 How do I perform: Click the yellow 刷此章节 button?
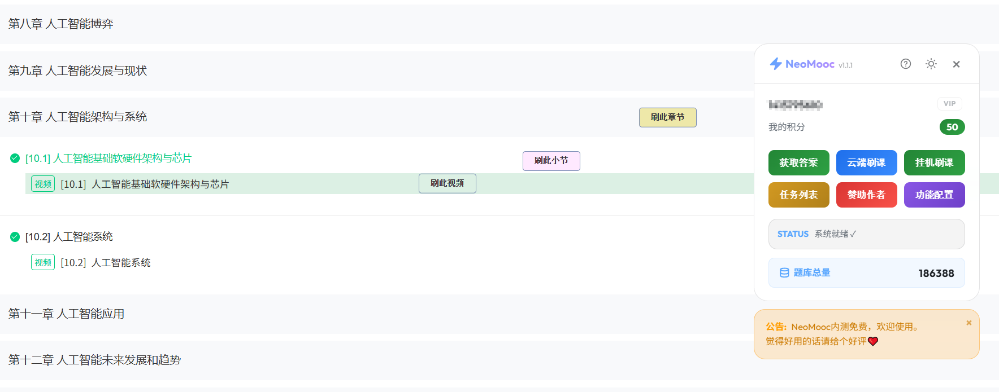667,117
